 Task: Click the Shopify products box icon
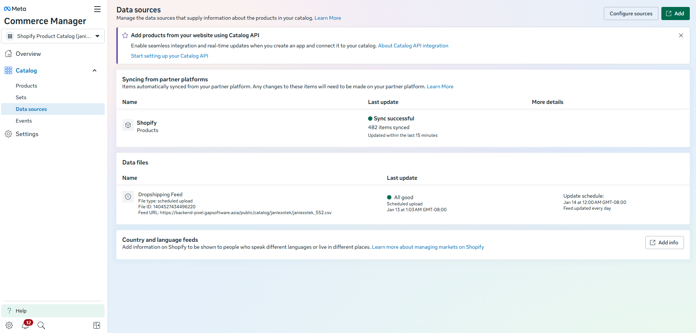[x=128, y=125]
